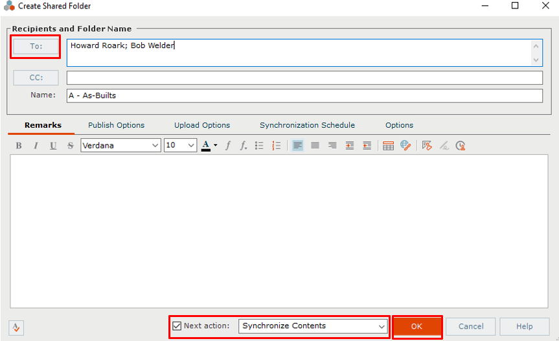Confirm with the OK button
Screen dimensions: 559x341
(416, 326)
